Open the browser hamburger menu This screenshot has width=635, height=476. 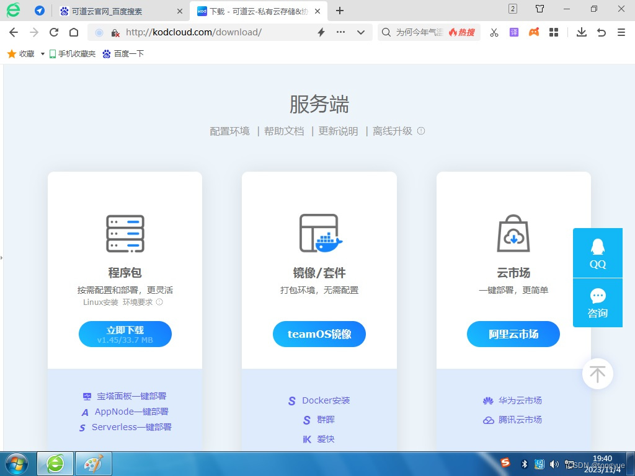[x=621, y=32]
